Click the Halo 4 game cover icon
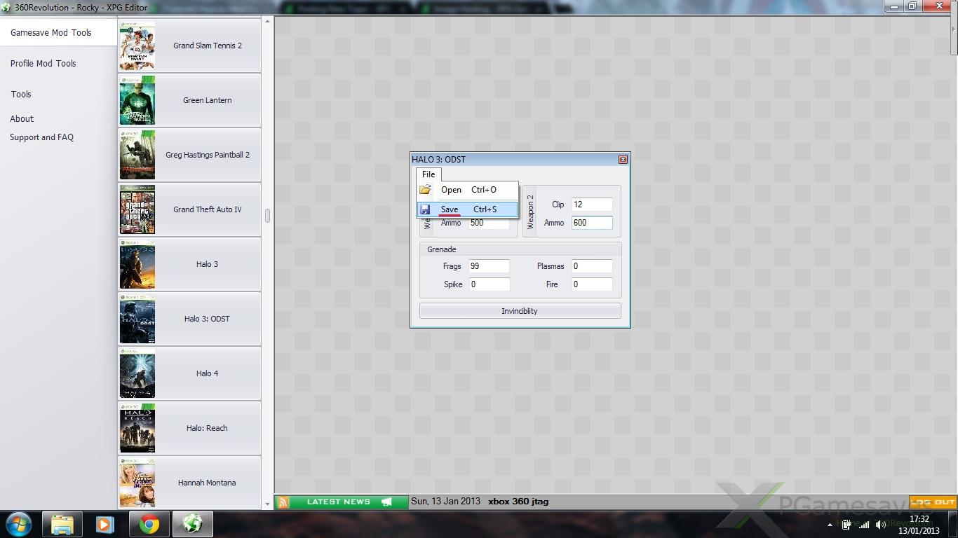The height and width of the screenshot is (538, 958). coord(137,373)
